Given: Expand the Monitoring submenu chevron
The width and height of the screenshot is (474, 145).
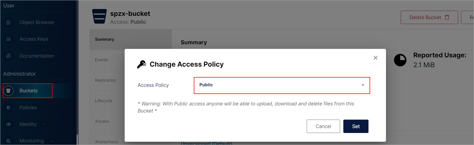Looking at the screenshot, I should [x=51, y=141].
